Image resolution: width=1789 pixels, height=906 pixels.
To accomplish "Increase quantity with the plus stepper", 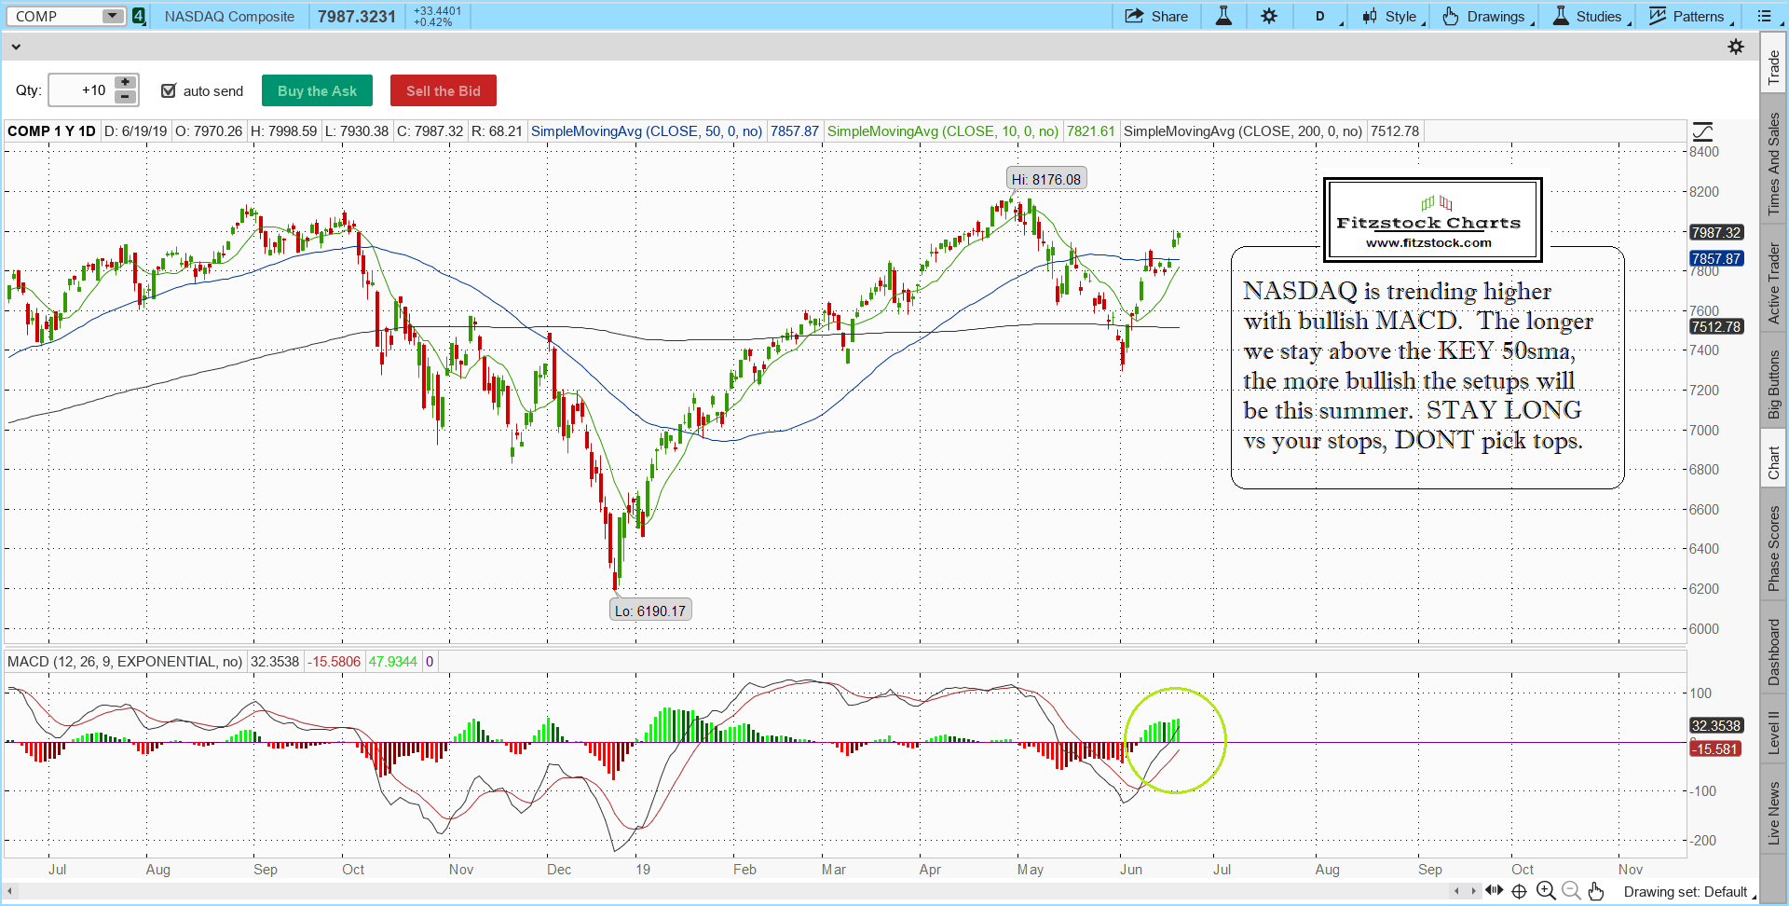I will pos(125,83).
